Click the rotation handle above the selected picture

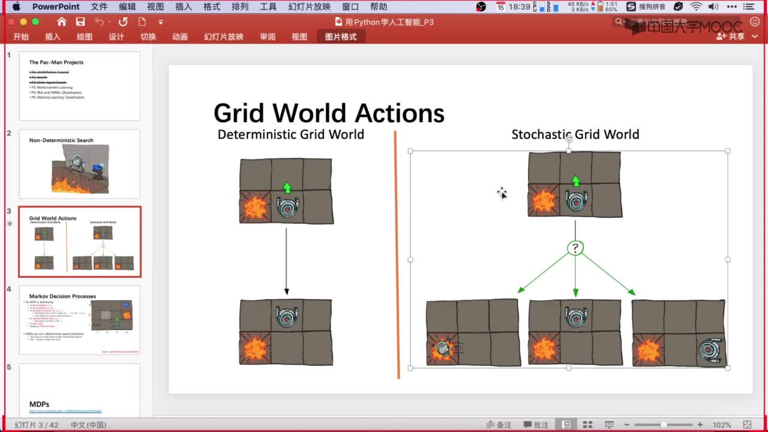coord(569,139)
